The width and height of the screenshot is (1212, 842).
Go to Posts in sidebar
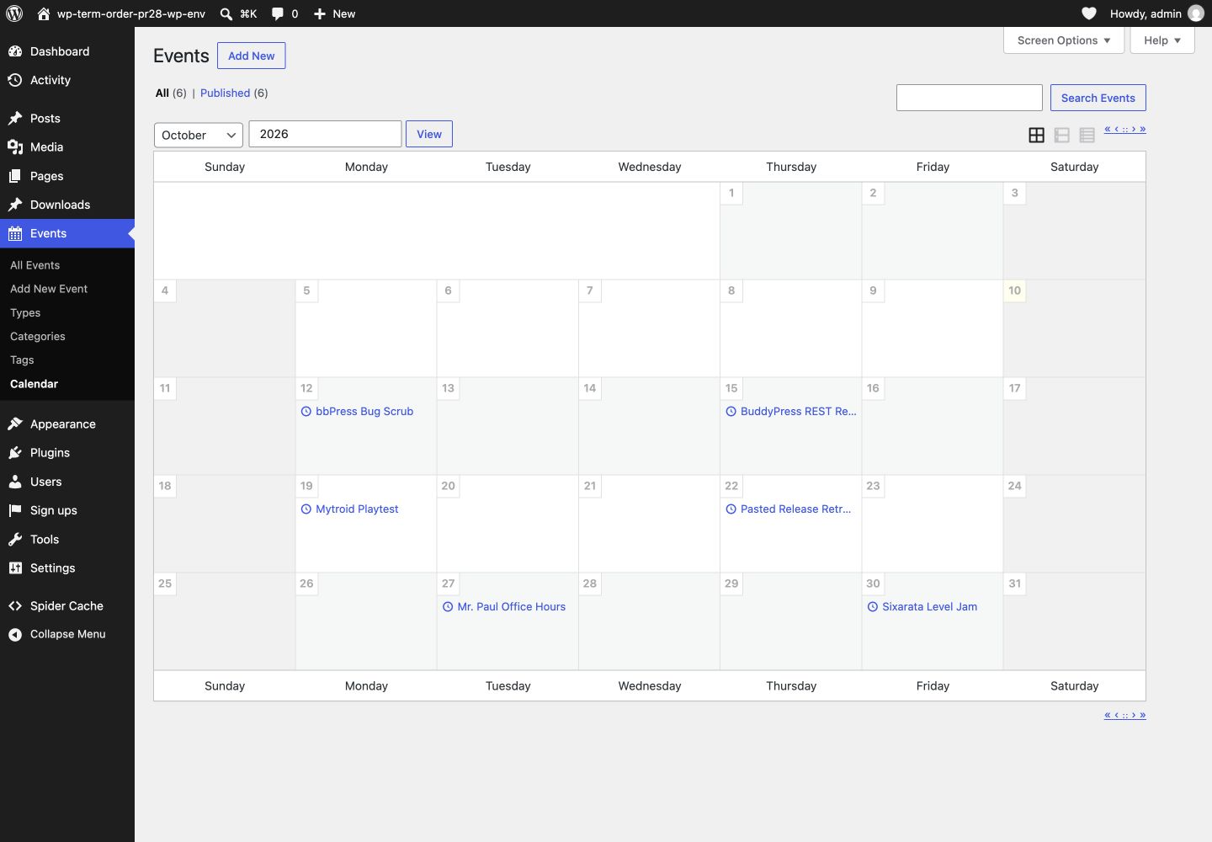[67, 118]
